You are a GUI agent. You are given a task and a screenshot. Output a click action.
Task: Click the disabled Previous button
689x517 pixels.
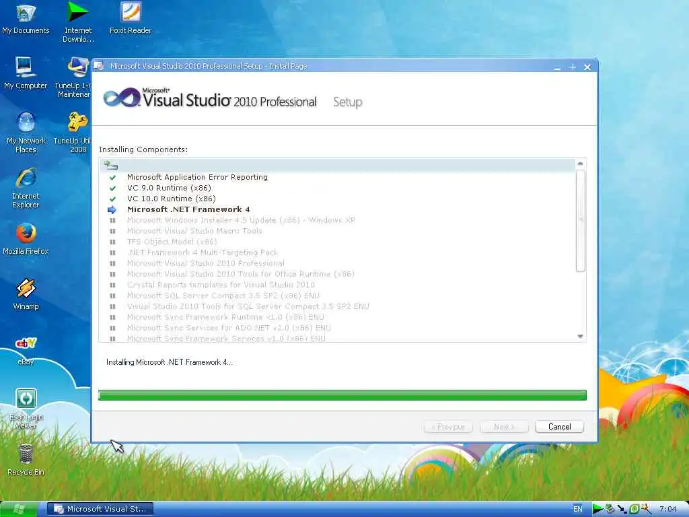[448, 427]
